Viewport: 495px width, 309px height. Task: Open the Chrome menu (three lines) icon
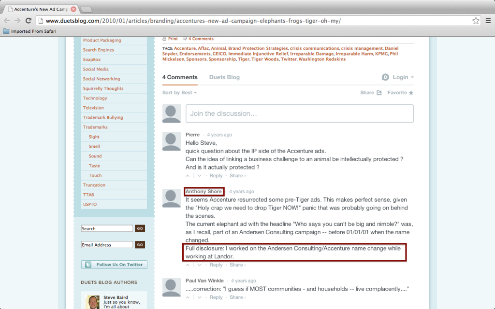point(488,21)
